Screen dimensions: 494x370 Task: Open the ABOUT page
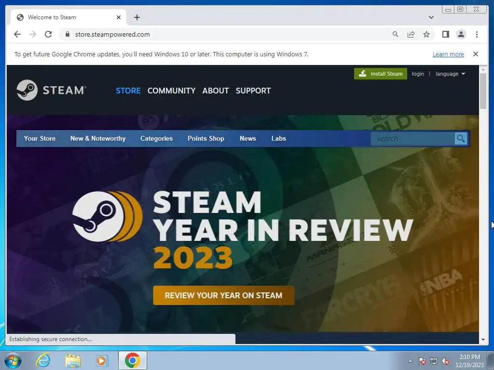pos(216,91)
